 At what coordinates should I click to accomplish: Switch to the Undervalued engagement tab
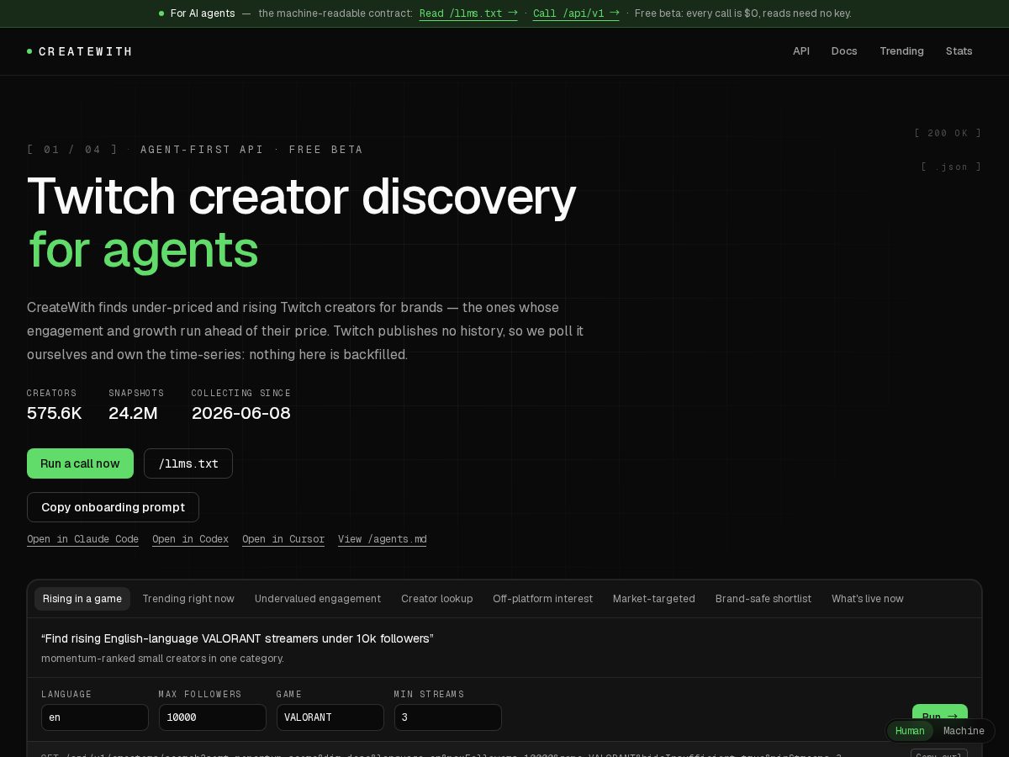(x=318, y=599)
